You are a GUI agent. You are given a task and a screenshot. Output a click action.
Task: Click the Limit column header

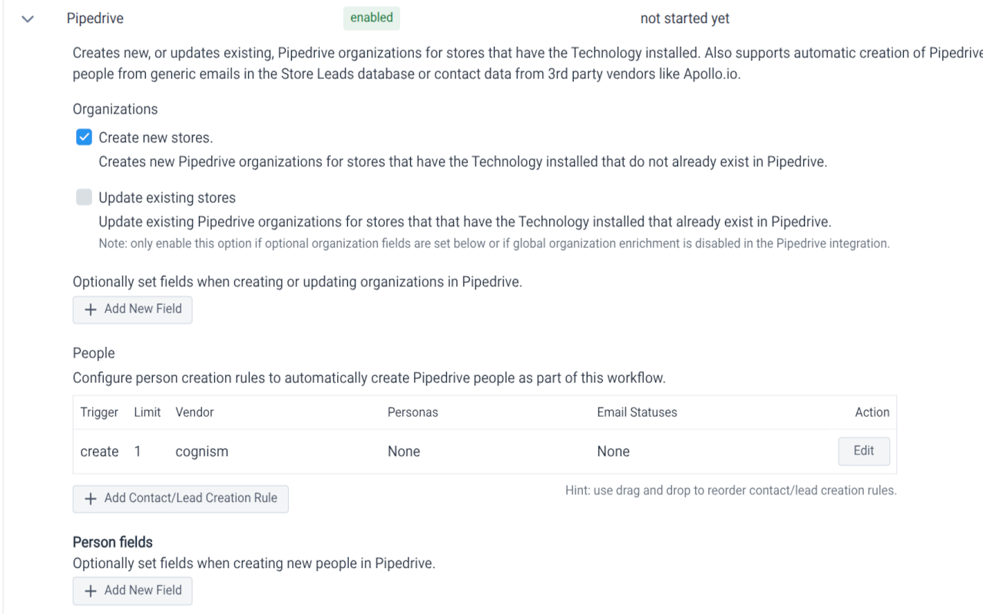[x=147, y=412]
